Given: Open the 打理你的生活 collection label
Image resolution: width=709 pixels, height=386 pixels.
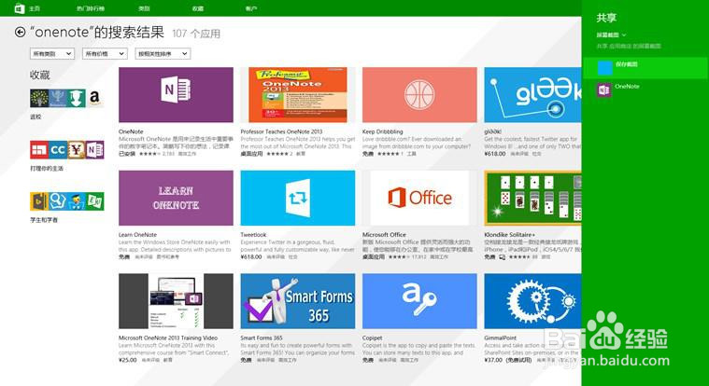Looking at the screenshot, I should (47, 169).
